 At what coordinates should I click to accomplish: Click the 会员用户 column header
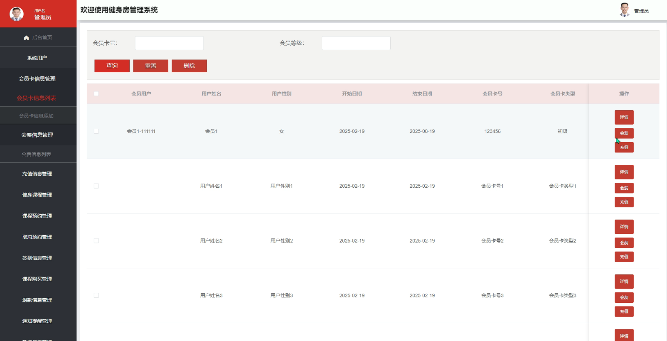click(x=141, y=94)
